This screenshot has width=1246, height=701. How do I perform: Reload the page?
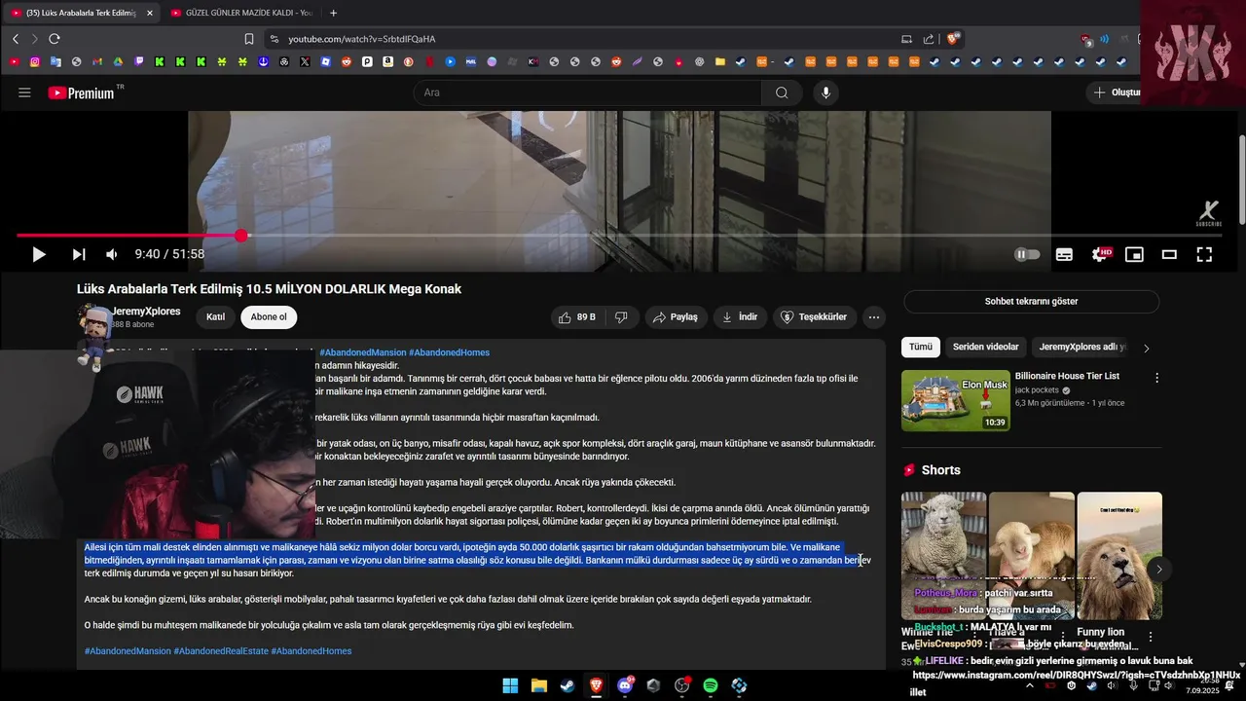click(55, 39)
